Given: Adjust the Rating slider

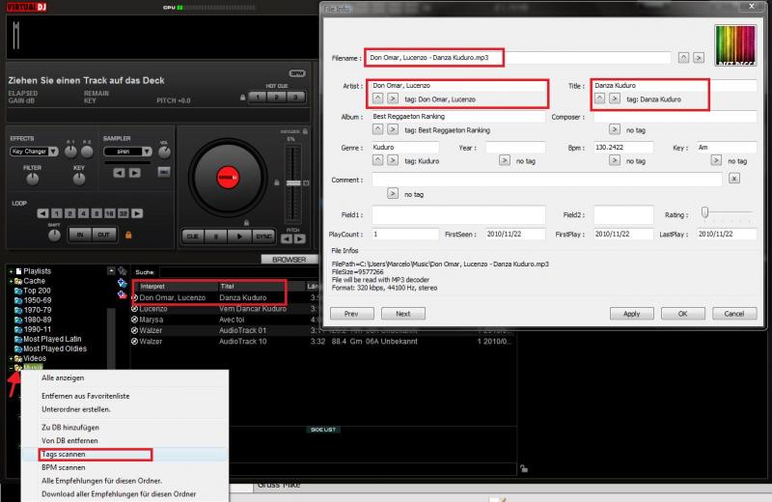Looking at the screenshot, I should (706, 211).
